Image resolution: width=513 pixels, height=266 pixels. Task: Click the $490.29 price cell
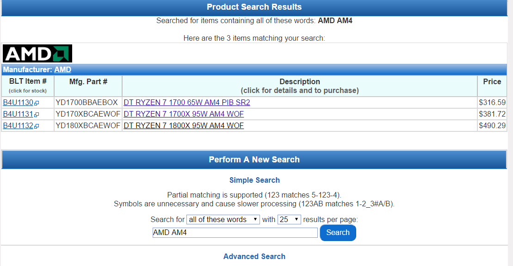tap(492, 126)
